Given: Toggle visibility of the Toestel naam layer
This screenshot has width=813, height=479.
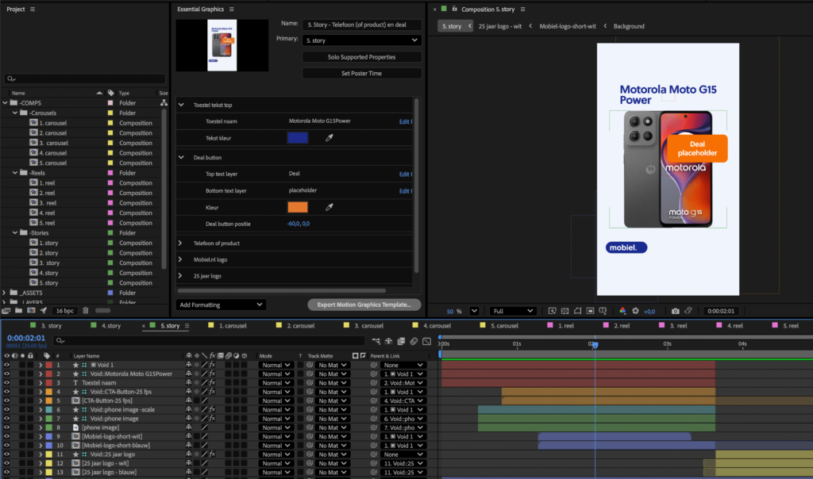Looking at the screenshot, I should click(x=7, y=382).
